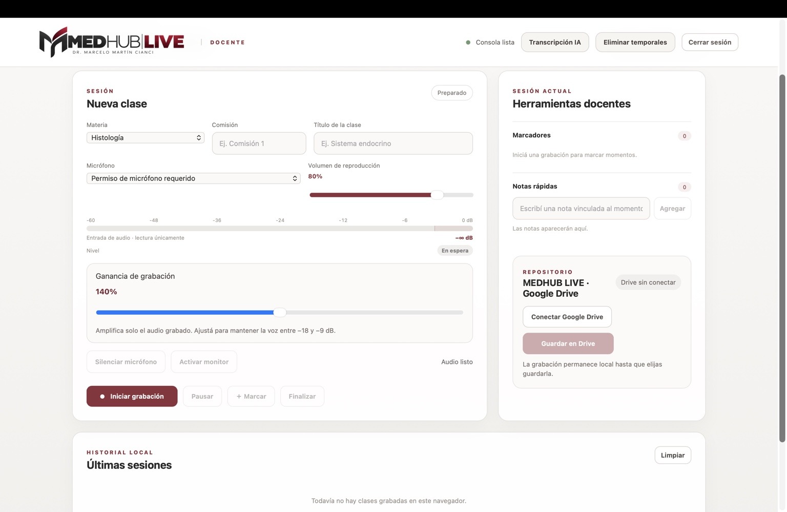Viewport: 787px width, 512px height.
Task: Start recording with Iniciar grabación
Action: pyautogui.click(x=132, y=396)
